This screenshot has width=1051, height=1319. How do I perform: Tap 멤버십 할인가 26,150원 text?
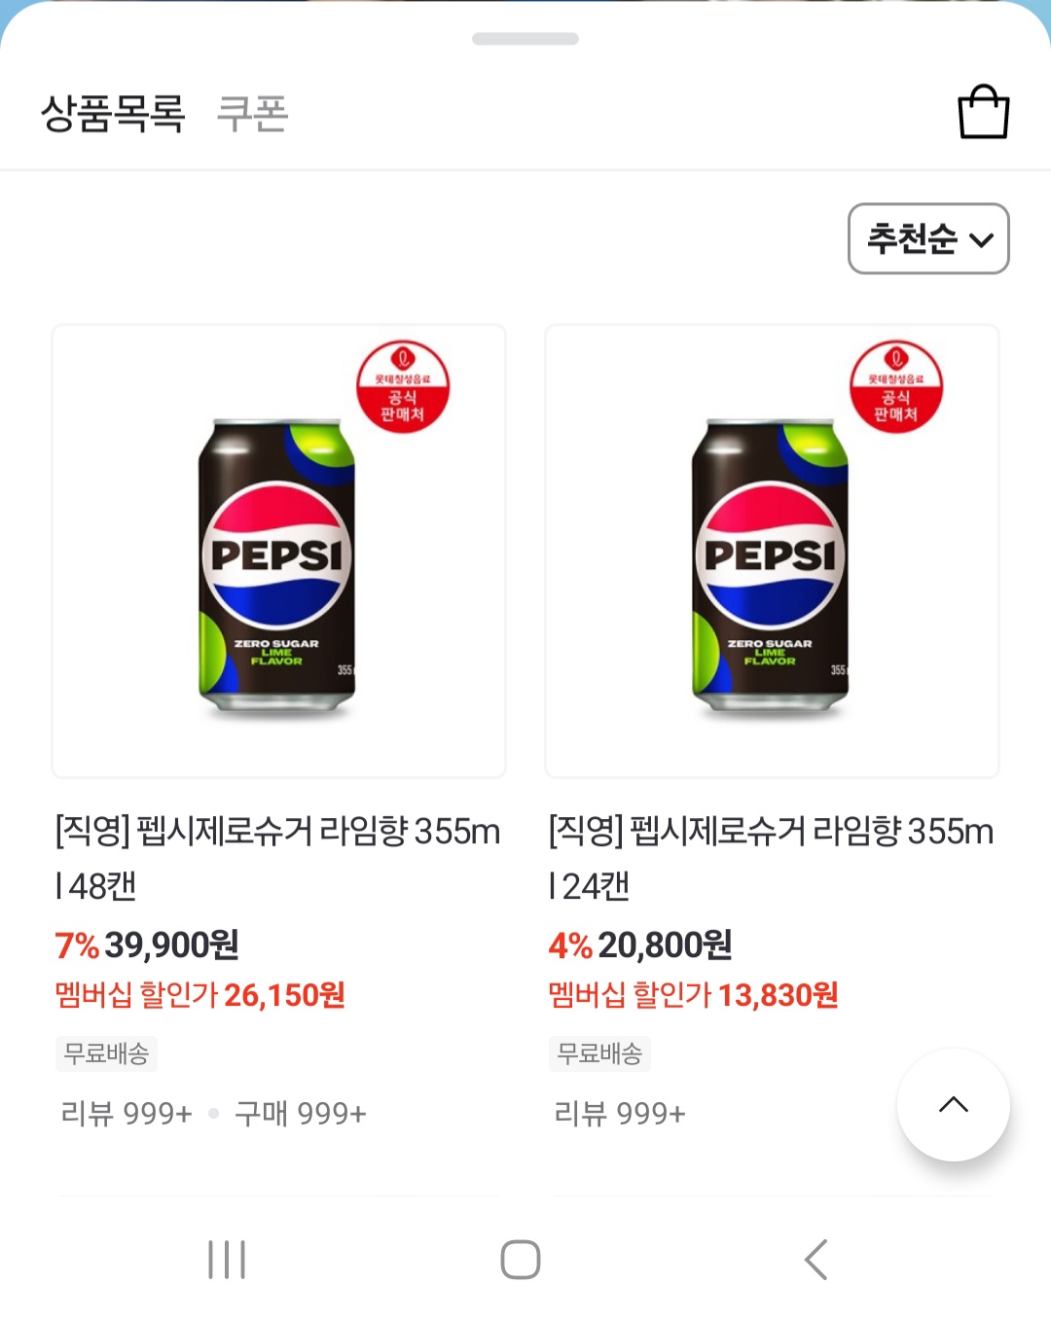pyautogui.click(x=199, y=995)
